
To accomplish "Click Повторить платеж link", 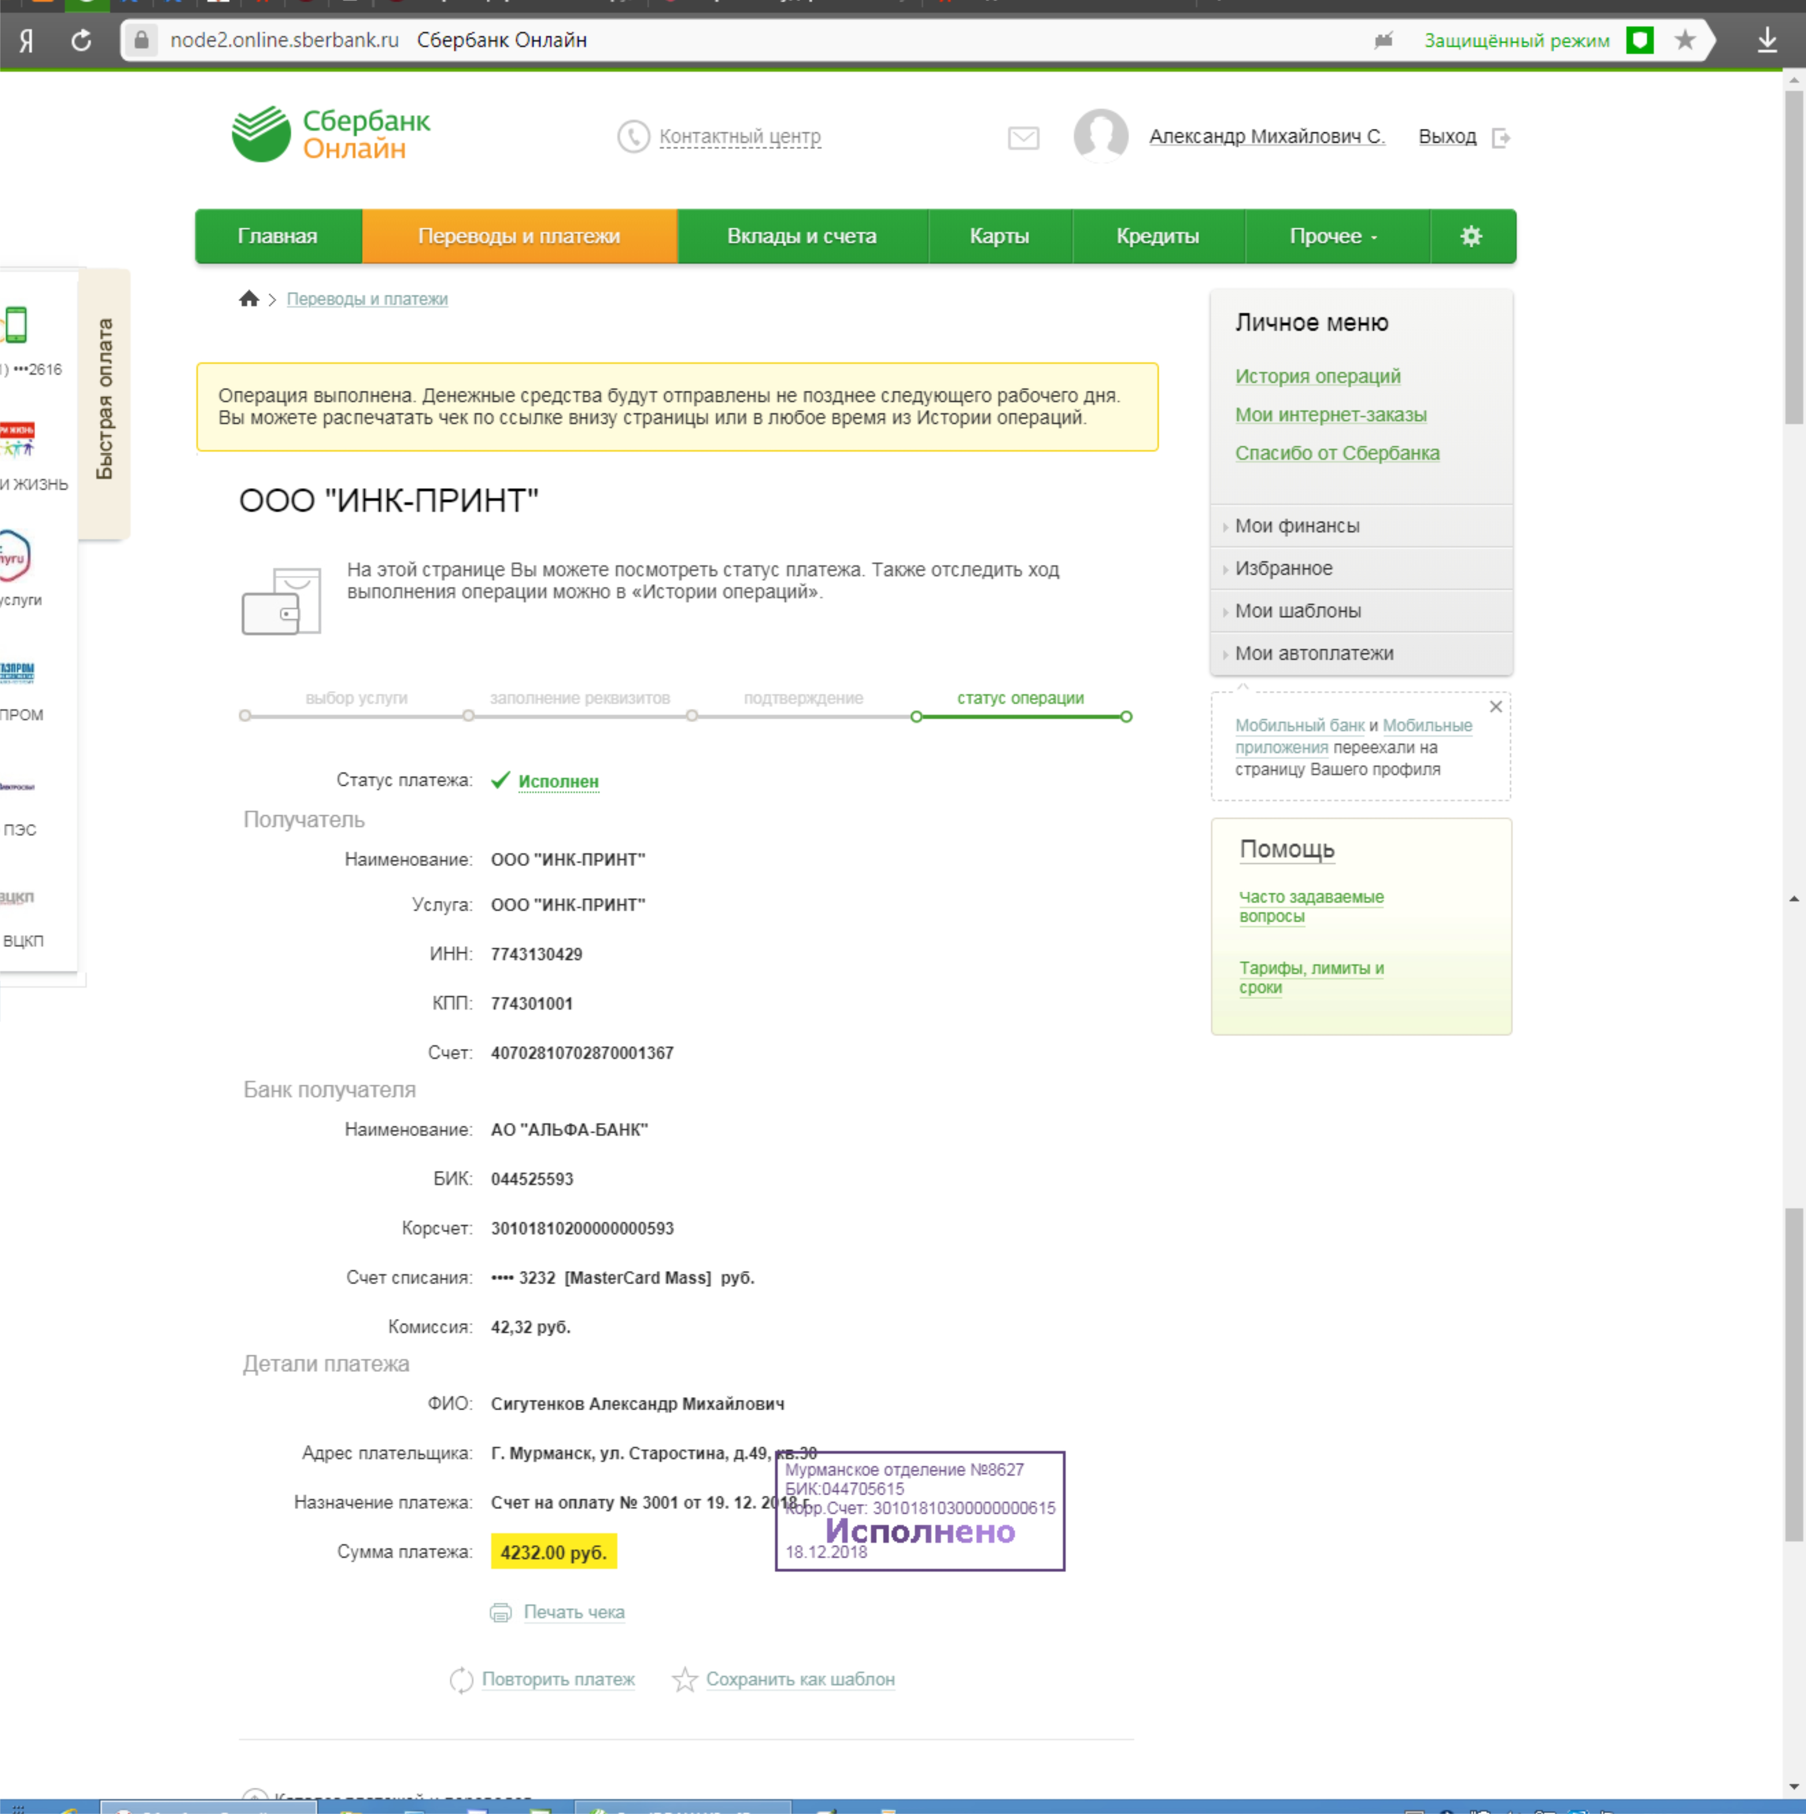I will tap(559, 1680).
